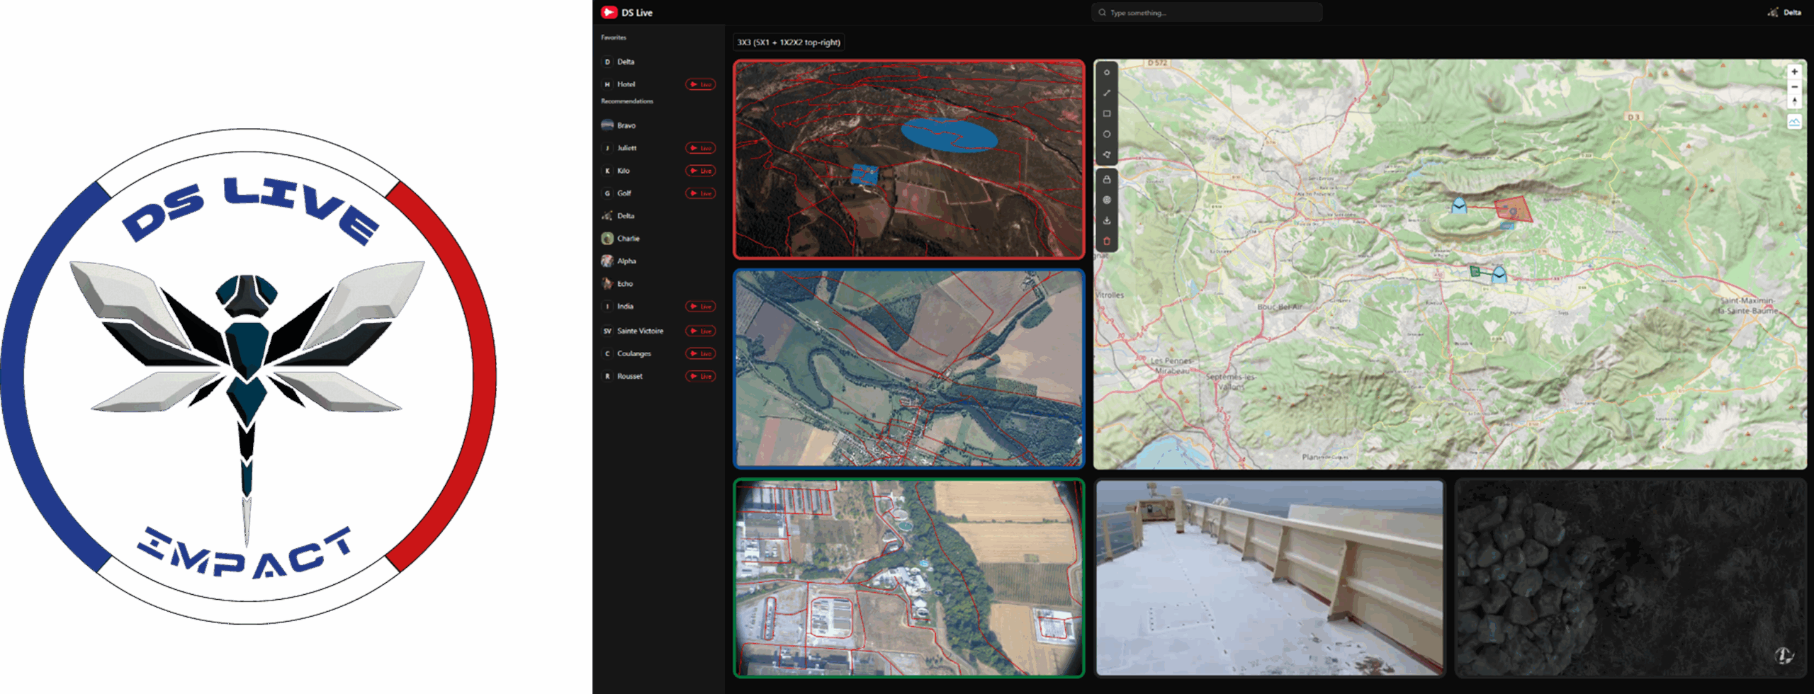Click the download icon in map toolbar
This screenshot has height=694, width=1814.
tap(1106, 220)
